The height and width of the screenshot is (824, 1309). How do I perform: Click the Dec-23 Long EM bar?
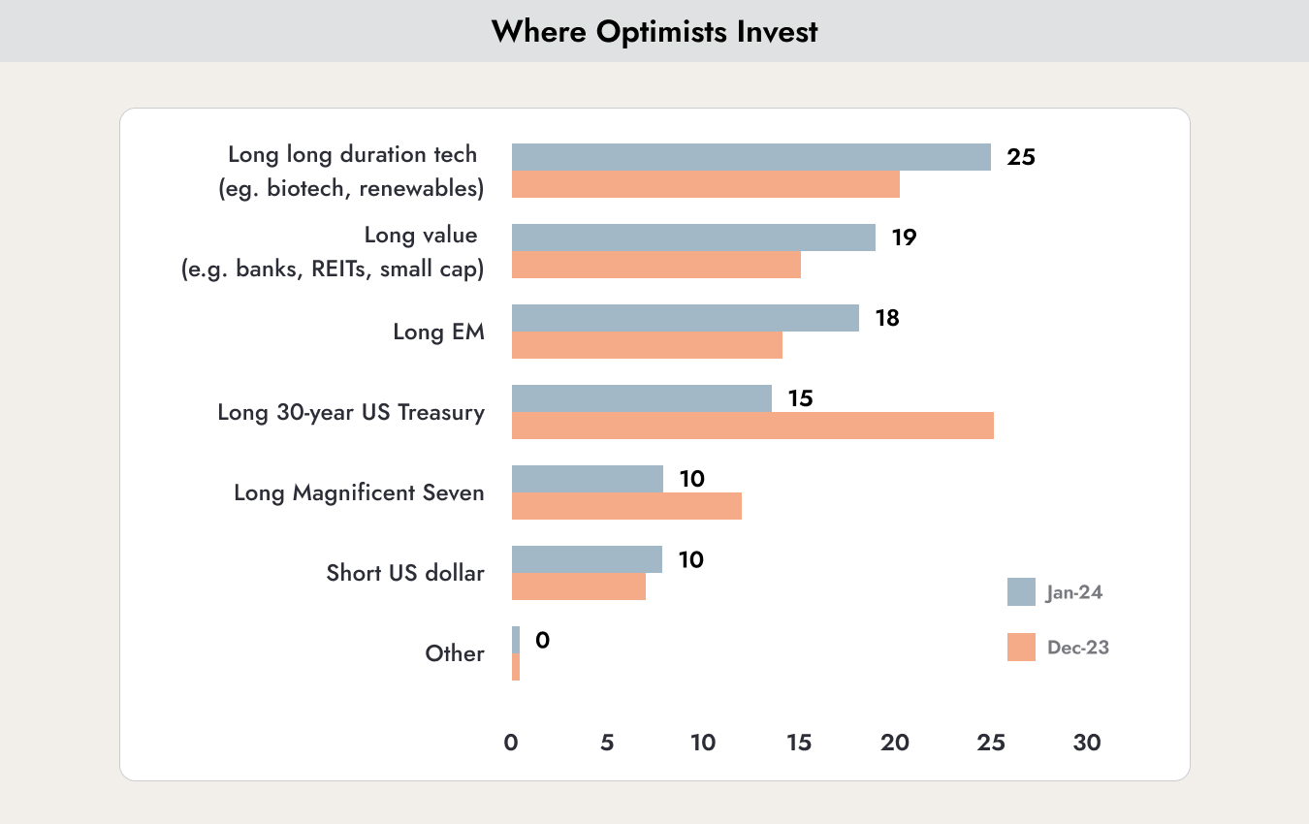[x=647, y=345]
